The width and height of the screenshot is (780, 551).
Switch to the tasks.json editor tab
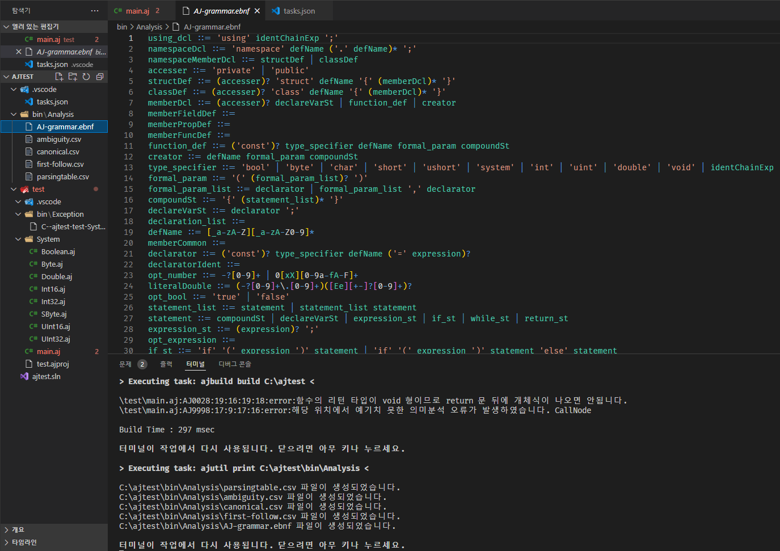point(299,11)
